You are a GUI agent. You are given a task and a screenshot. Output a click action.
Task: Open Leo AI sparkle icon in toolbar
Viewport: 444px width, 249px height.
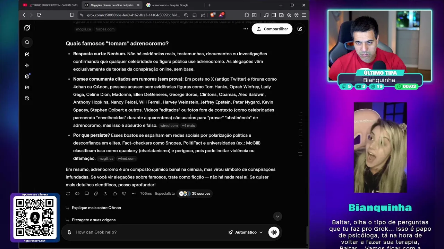(x=289, y=15)
